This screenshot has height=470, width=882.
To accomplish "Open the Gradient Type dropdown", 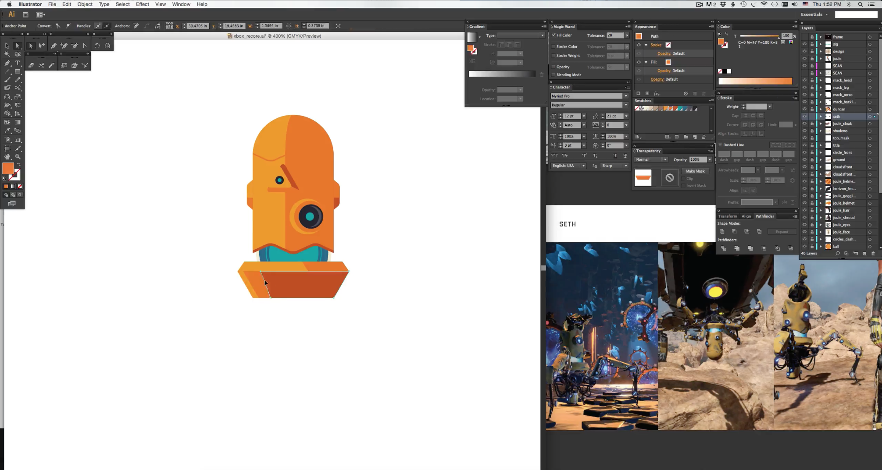I will [521, 35].
